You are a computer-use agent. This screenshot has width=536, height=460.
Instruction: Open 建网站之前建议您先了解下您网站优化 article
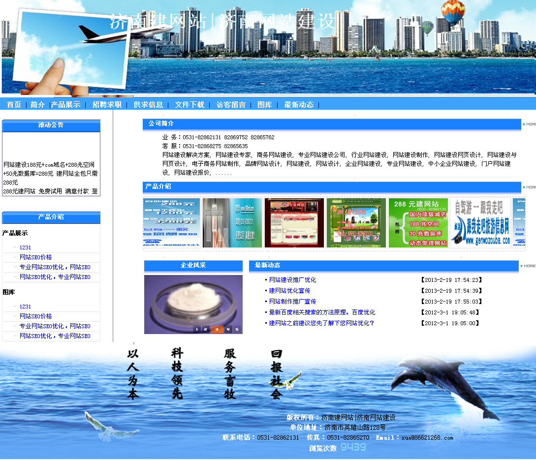coord(321,323)
